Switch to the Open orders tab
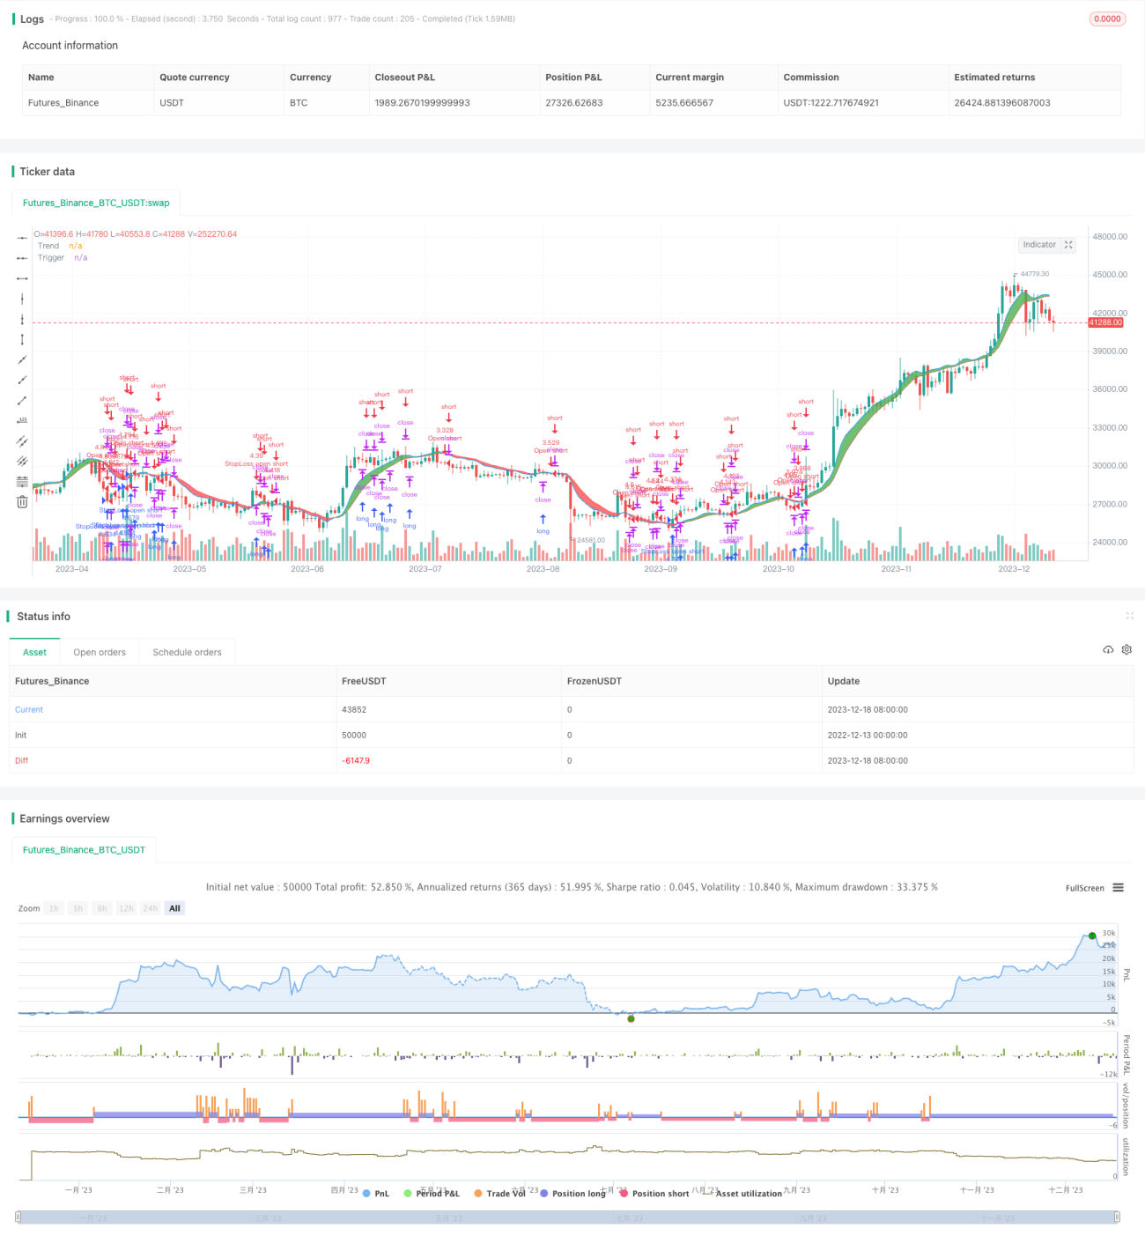1145x1243 pixels. tap(100, 653)
